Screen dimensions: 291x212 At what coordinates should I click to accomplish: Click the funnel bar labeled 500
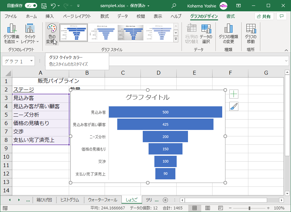coord(165,112)
